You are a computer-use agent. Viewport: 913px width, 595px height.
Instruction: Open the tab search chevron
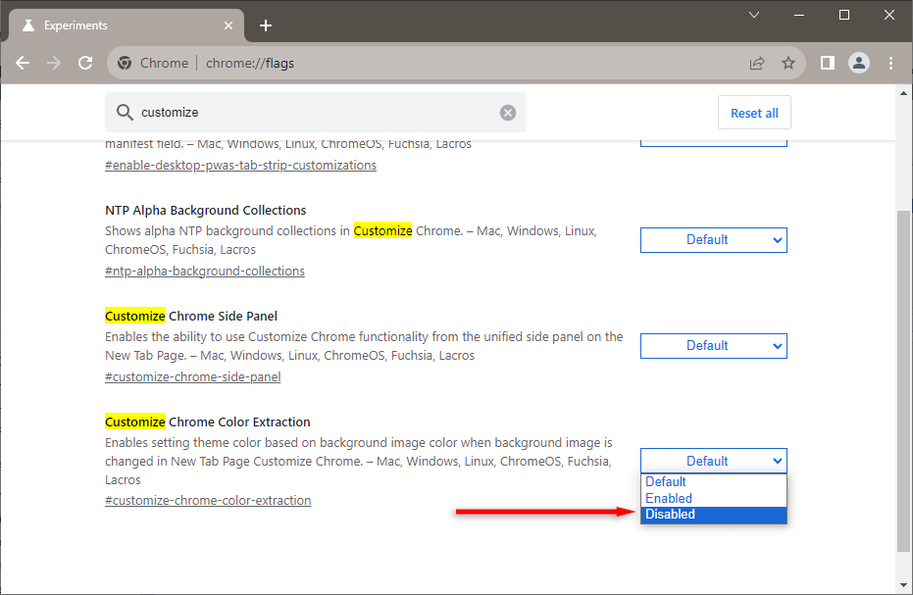tap(754, 15)
